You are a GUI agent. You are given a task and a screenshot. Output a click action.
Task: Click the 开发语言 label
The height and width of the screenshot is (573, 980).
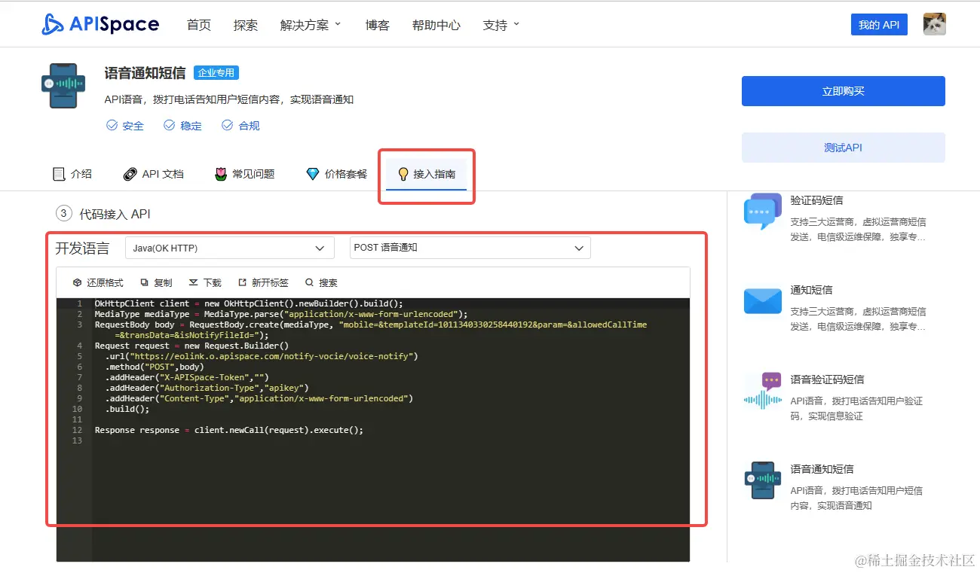click(x=82, y=248)
